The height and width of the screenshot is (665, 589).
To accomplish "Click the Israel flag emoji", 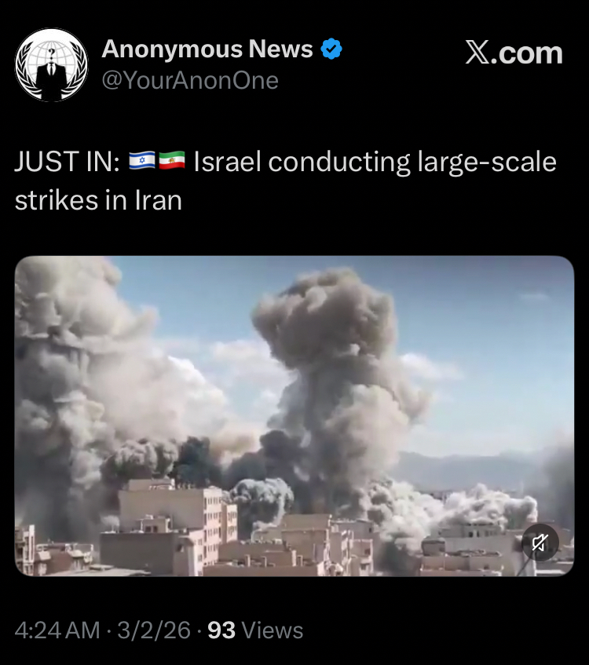I will pyautogui.click(x=141, y=161).
